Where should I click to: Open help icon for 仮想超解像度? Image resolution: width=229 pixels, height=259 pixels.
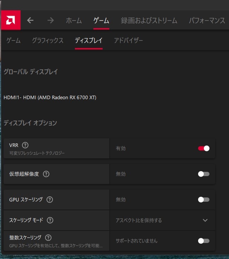pyautogui.click(x=46, y=174)
